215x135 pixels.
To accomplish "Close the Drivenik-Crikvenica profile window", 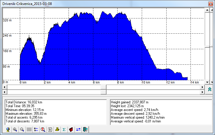I will click(x=209, y=3).
